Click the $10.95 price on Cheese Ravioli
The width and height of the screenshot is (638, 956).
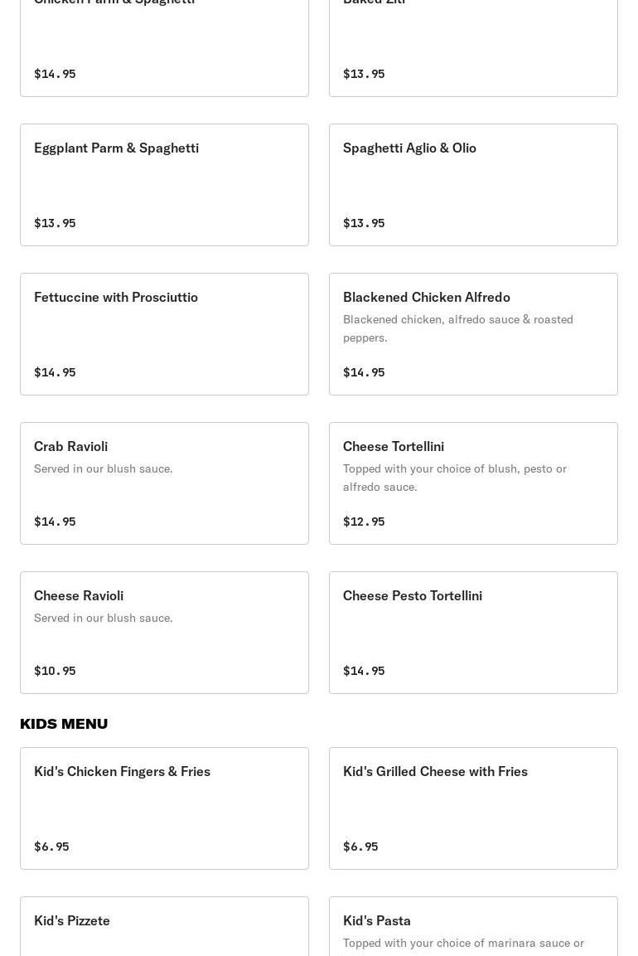click(55, 671)
